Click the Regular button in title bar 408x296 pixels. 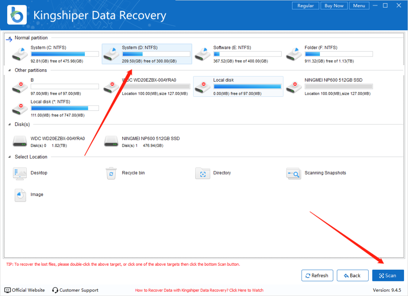tap(306, 6)
